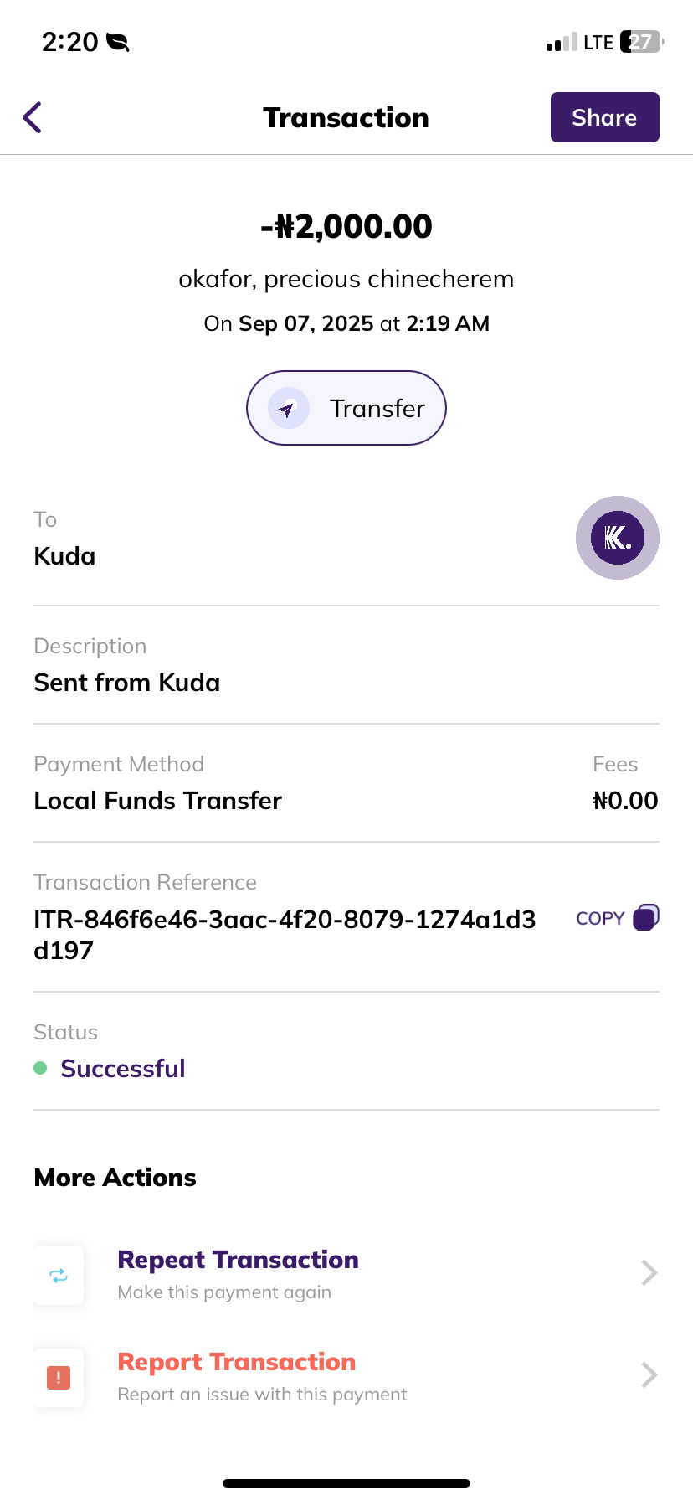The image size is (693, 1501).
Task: Tap the transaction reference ID text
Action: click(285, 935)
